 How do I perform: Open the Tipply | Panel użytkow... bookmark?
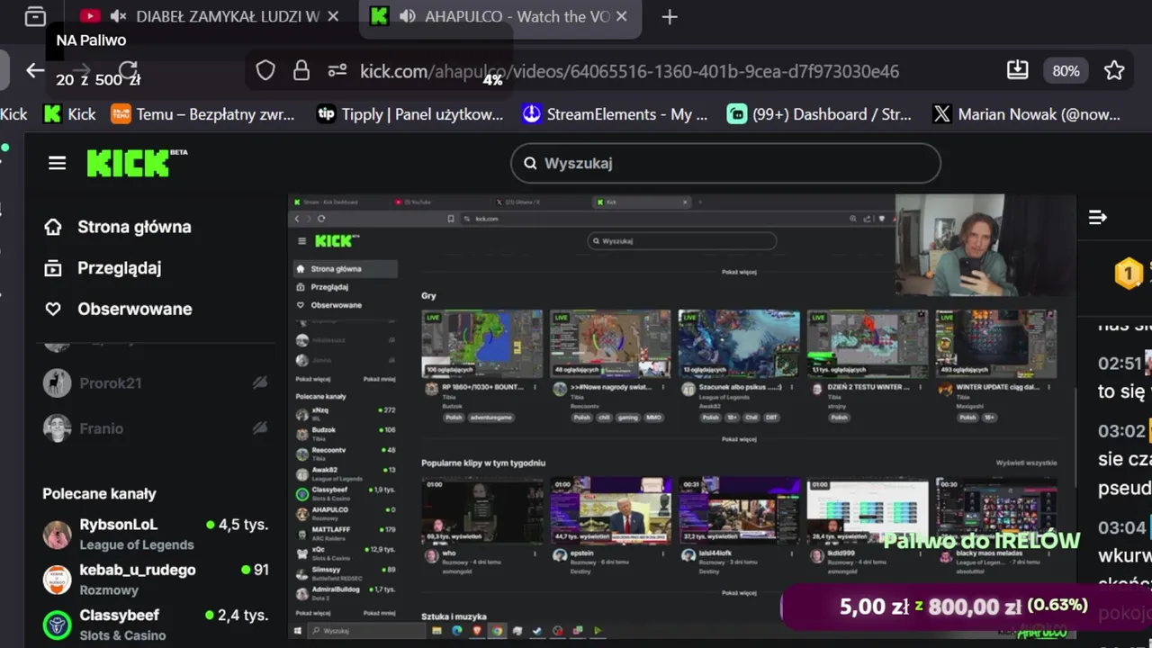tap(409, 114)
